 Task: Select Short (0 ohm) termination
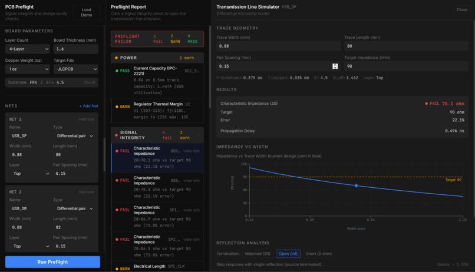pos(319,254)
